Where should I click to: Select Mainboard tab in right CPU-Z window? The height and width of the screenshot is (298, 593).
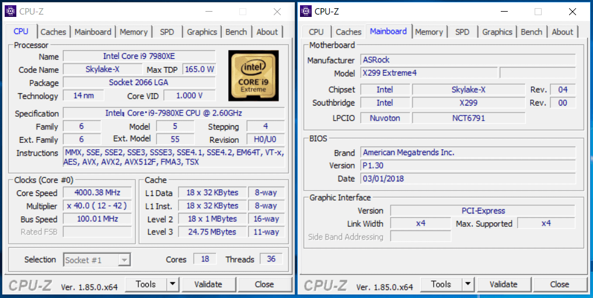[x=388, y=31]
